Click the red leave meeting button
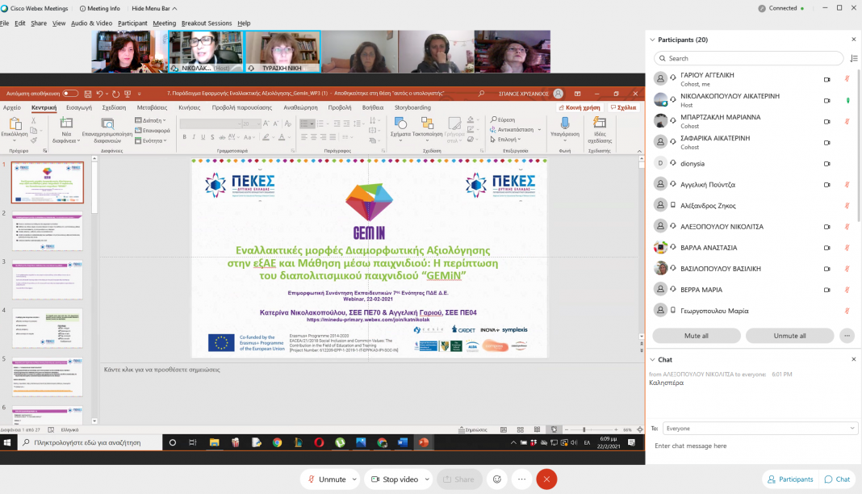The height and width of the screenshot is (494, 862). pos(546,479)
